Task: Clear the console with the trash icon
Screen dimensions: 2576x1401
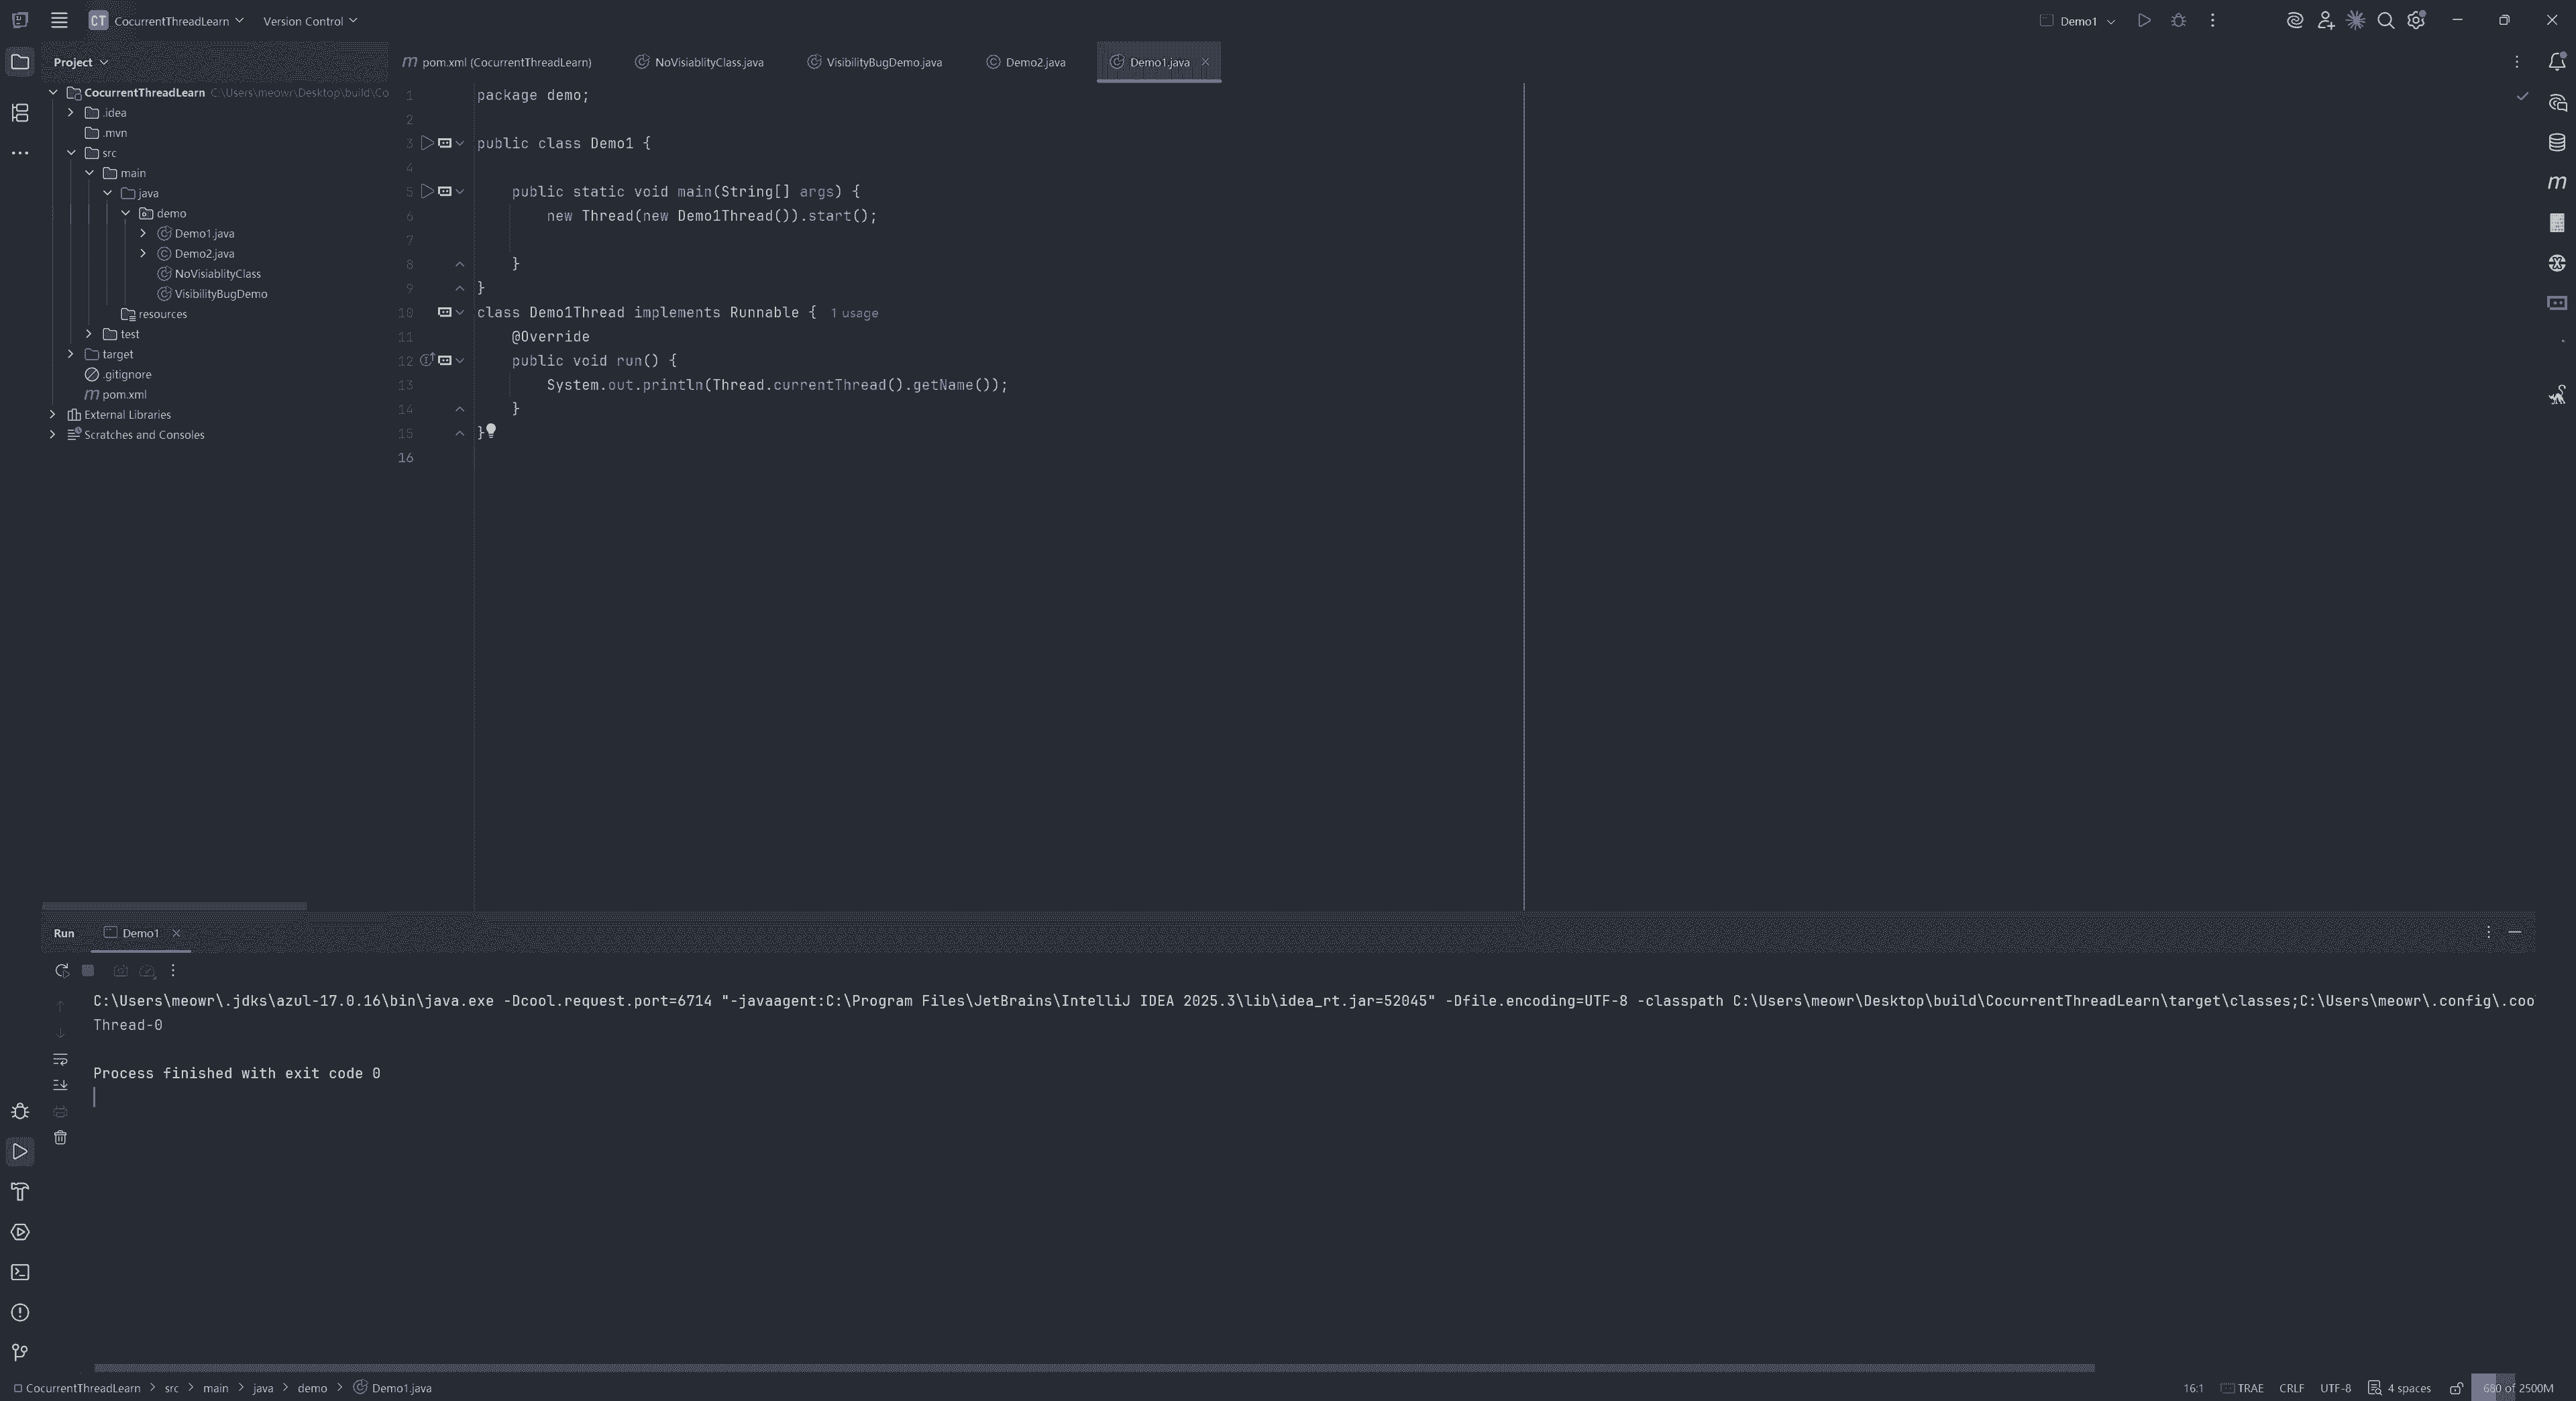Action: click(60, 1137)
